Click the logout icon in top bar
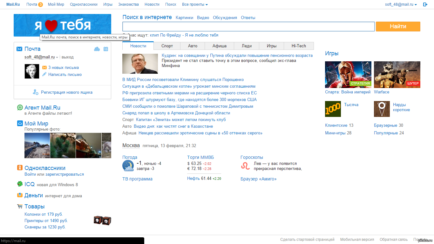This screenshot has height=244, width=434. coord(425,4)
